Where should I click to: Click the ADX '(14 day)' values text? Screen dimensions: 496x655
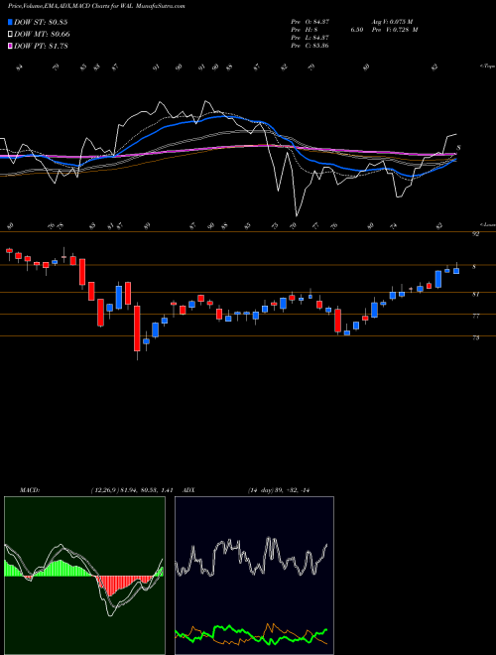(x=278, y=490)
